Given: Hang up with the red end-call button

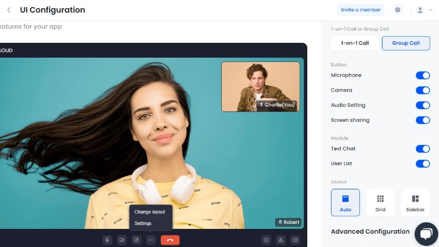Looking at the screenshot, I should click(x=170, y=240).
